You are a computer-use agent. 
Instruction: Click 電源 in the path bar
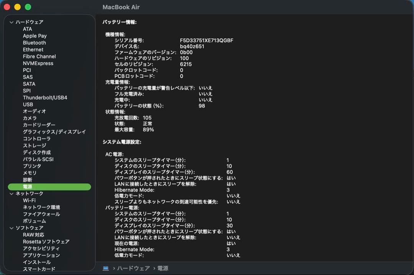pos(163,268)
